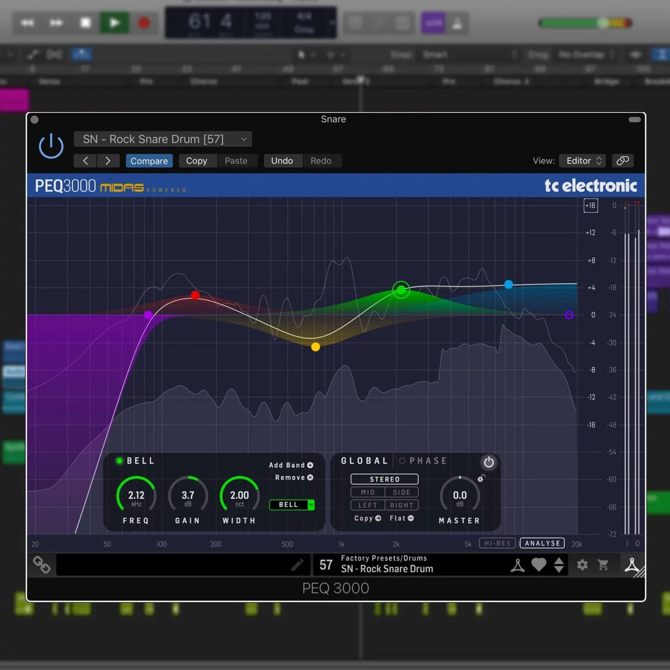Click the lock icon beside the Master knob

tap(482, 478)
